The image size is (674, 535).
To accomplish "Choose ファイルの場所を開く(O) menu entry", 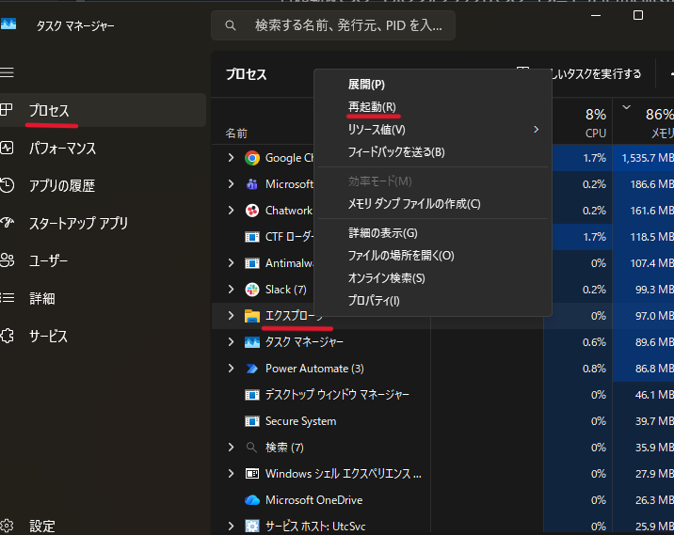I will [x=433, y=256].
